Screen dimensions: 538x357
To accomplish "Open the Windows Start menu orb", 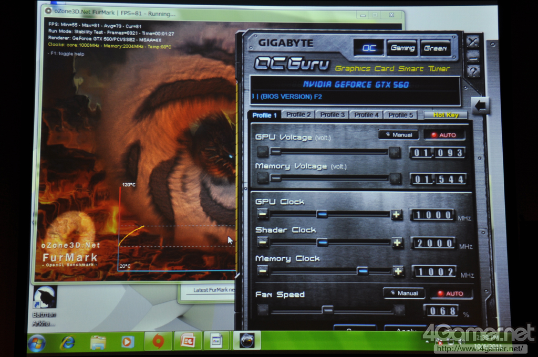I will (x=37, y=343).
